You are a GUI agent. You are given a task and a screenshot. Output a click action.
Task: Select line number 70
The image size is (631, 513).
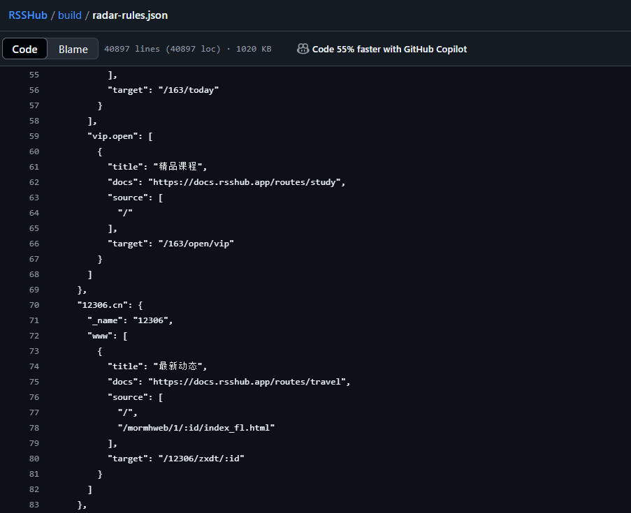point(34,304)
